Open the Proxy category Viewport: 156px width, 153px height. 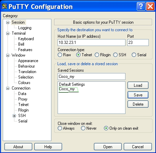pyautogui.click(x=23, y=99)
